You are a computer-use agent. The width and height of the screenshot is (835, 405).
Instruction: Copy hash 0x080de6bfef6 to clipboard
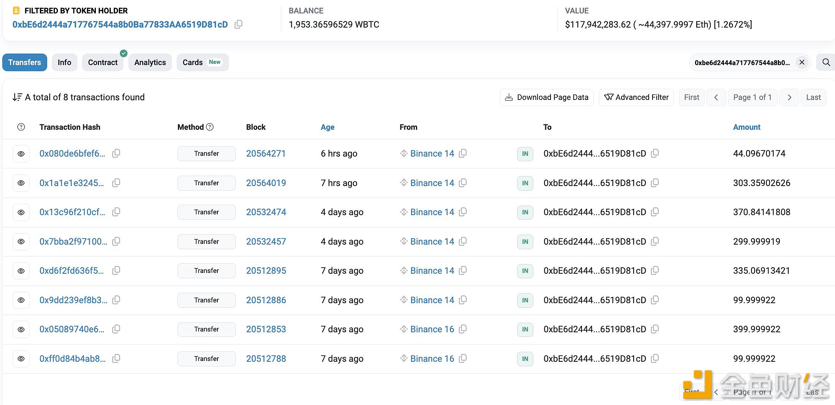pyautogui.click(x=116, y=154)
